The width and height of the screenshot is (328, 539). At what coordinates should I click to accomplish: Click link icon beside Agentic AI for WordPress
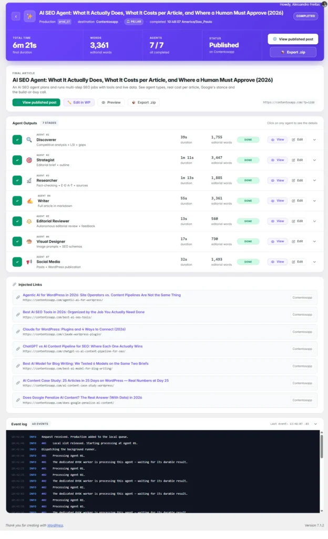(18, 297)
